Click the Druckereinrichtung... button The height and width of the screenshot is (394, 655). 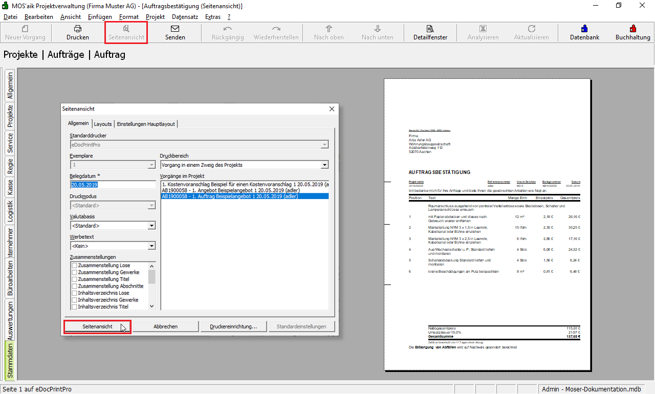(x=233, y=326)
